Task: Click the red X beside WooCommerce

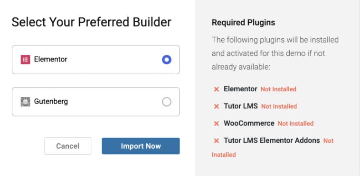Action: [216, 123]
